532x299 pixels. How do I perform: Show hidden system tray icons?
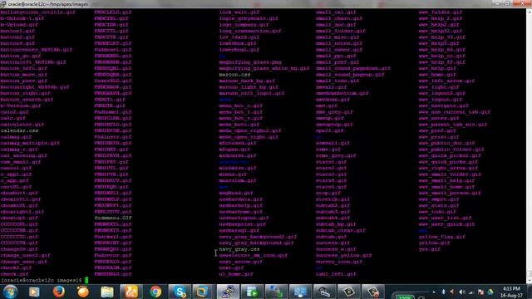(434, 292)
